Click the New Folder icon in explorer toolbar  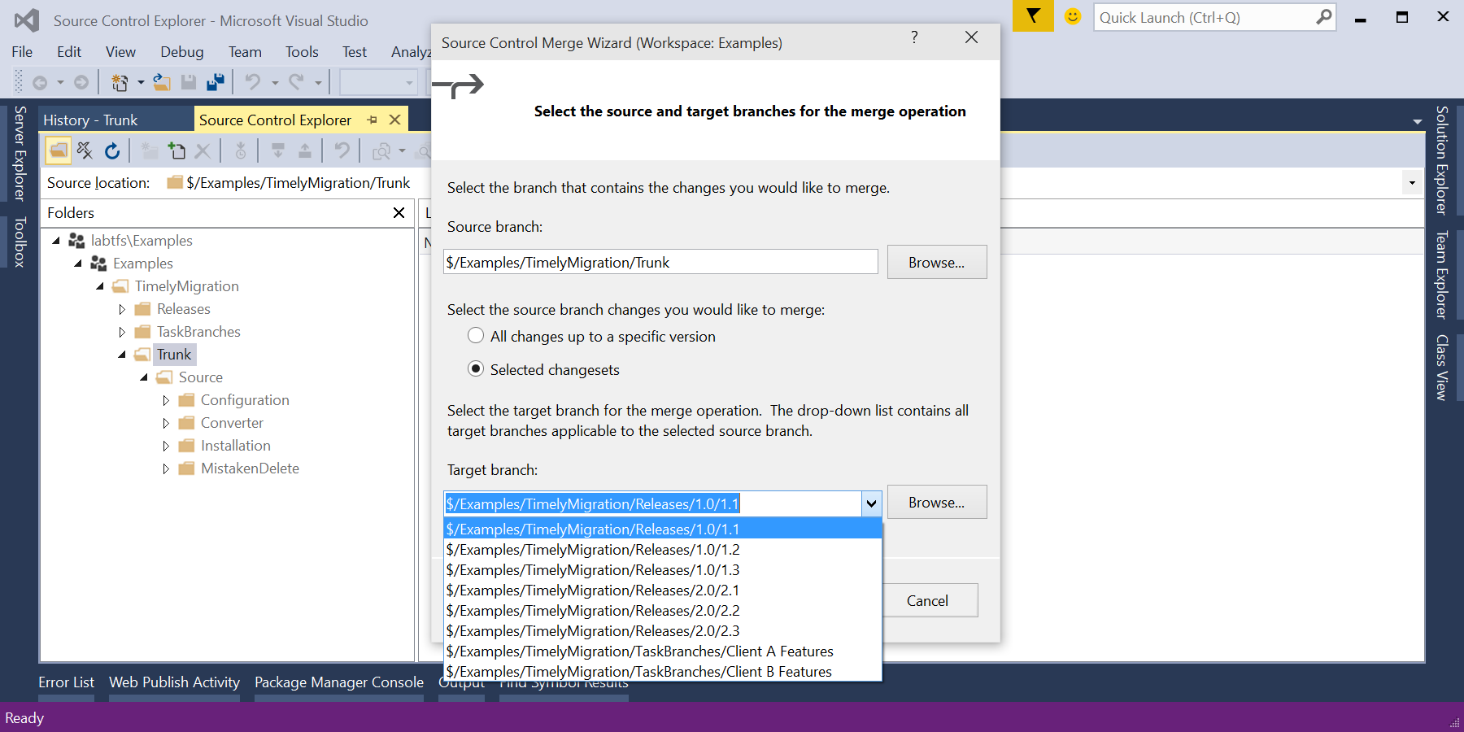(149, 150)
